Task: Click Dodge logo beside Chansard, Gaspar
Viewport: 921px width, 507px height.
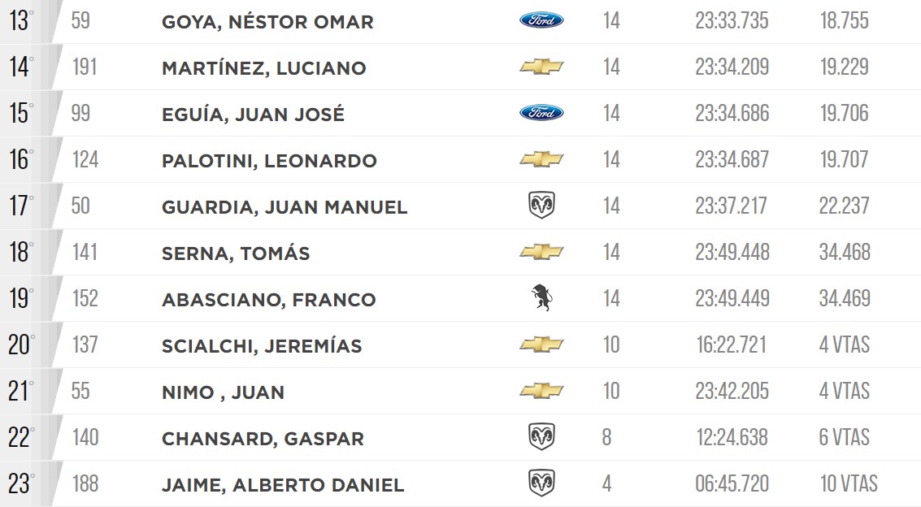Action: pos(541,436)
